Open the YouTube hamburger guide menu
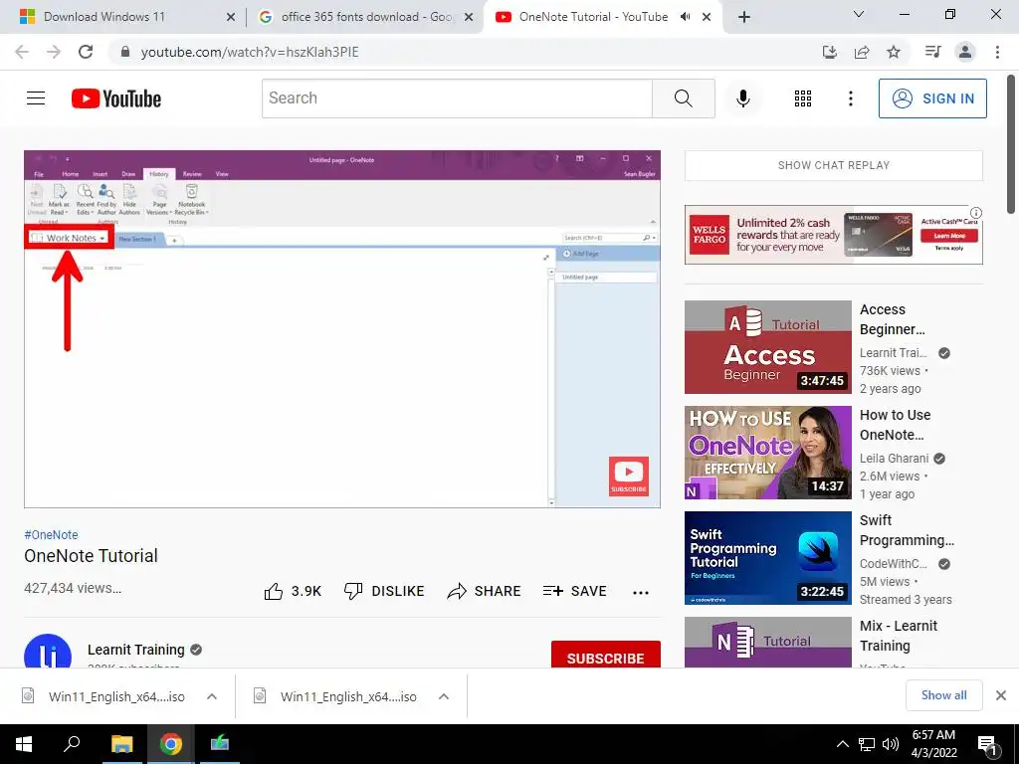This screenshot has width=1019, height=764. pyautogui.click(x=36, y=98)
